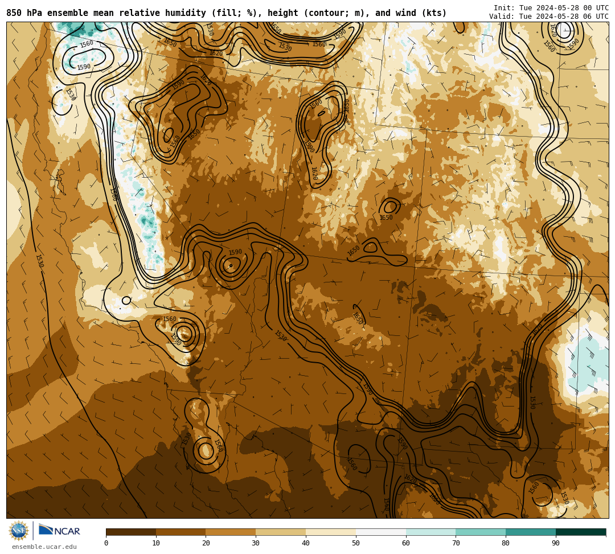Click the colorbar tick label 20
The image size is (615, 554).
[206, 543]
